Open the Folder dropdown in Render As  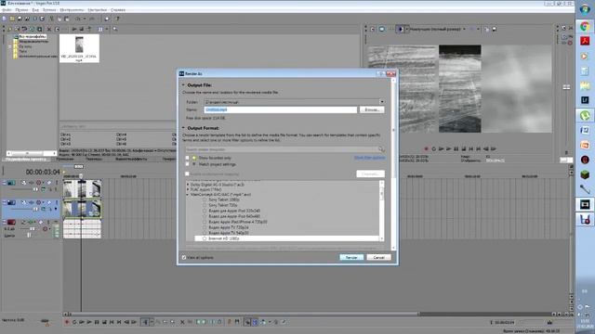(x=381, y=102)
